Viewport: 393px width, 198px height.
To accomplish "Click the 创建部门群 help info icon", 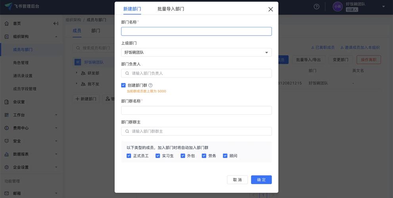I will tap(150, 85).
